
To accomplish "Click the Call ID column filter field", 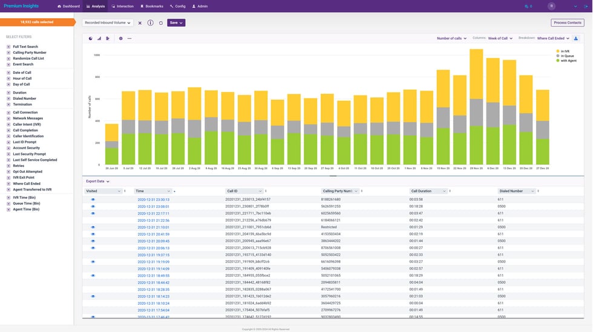I will (244, 191).
